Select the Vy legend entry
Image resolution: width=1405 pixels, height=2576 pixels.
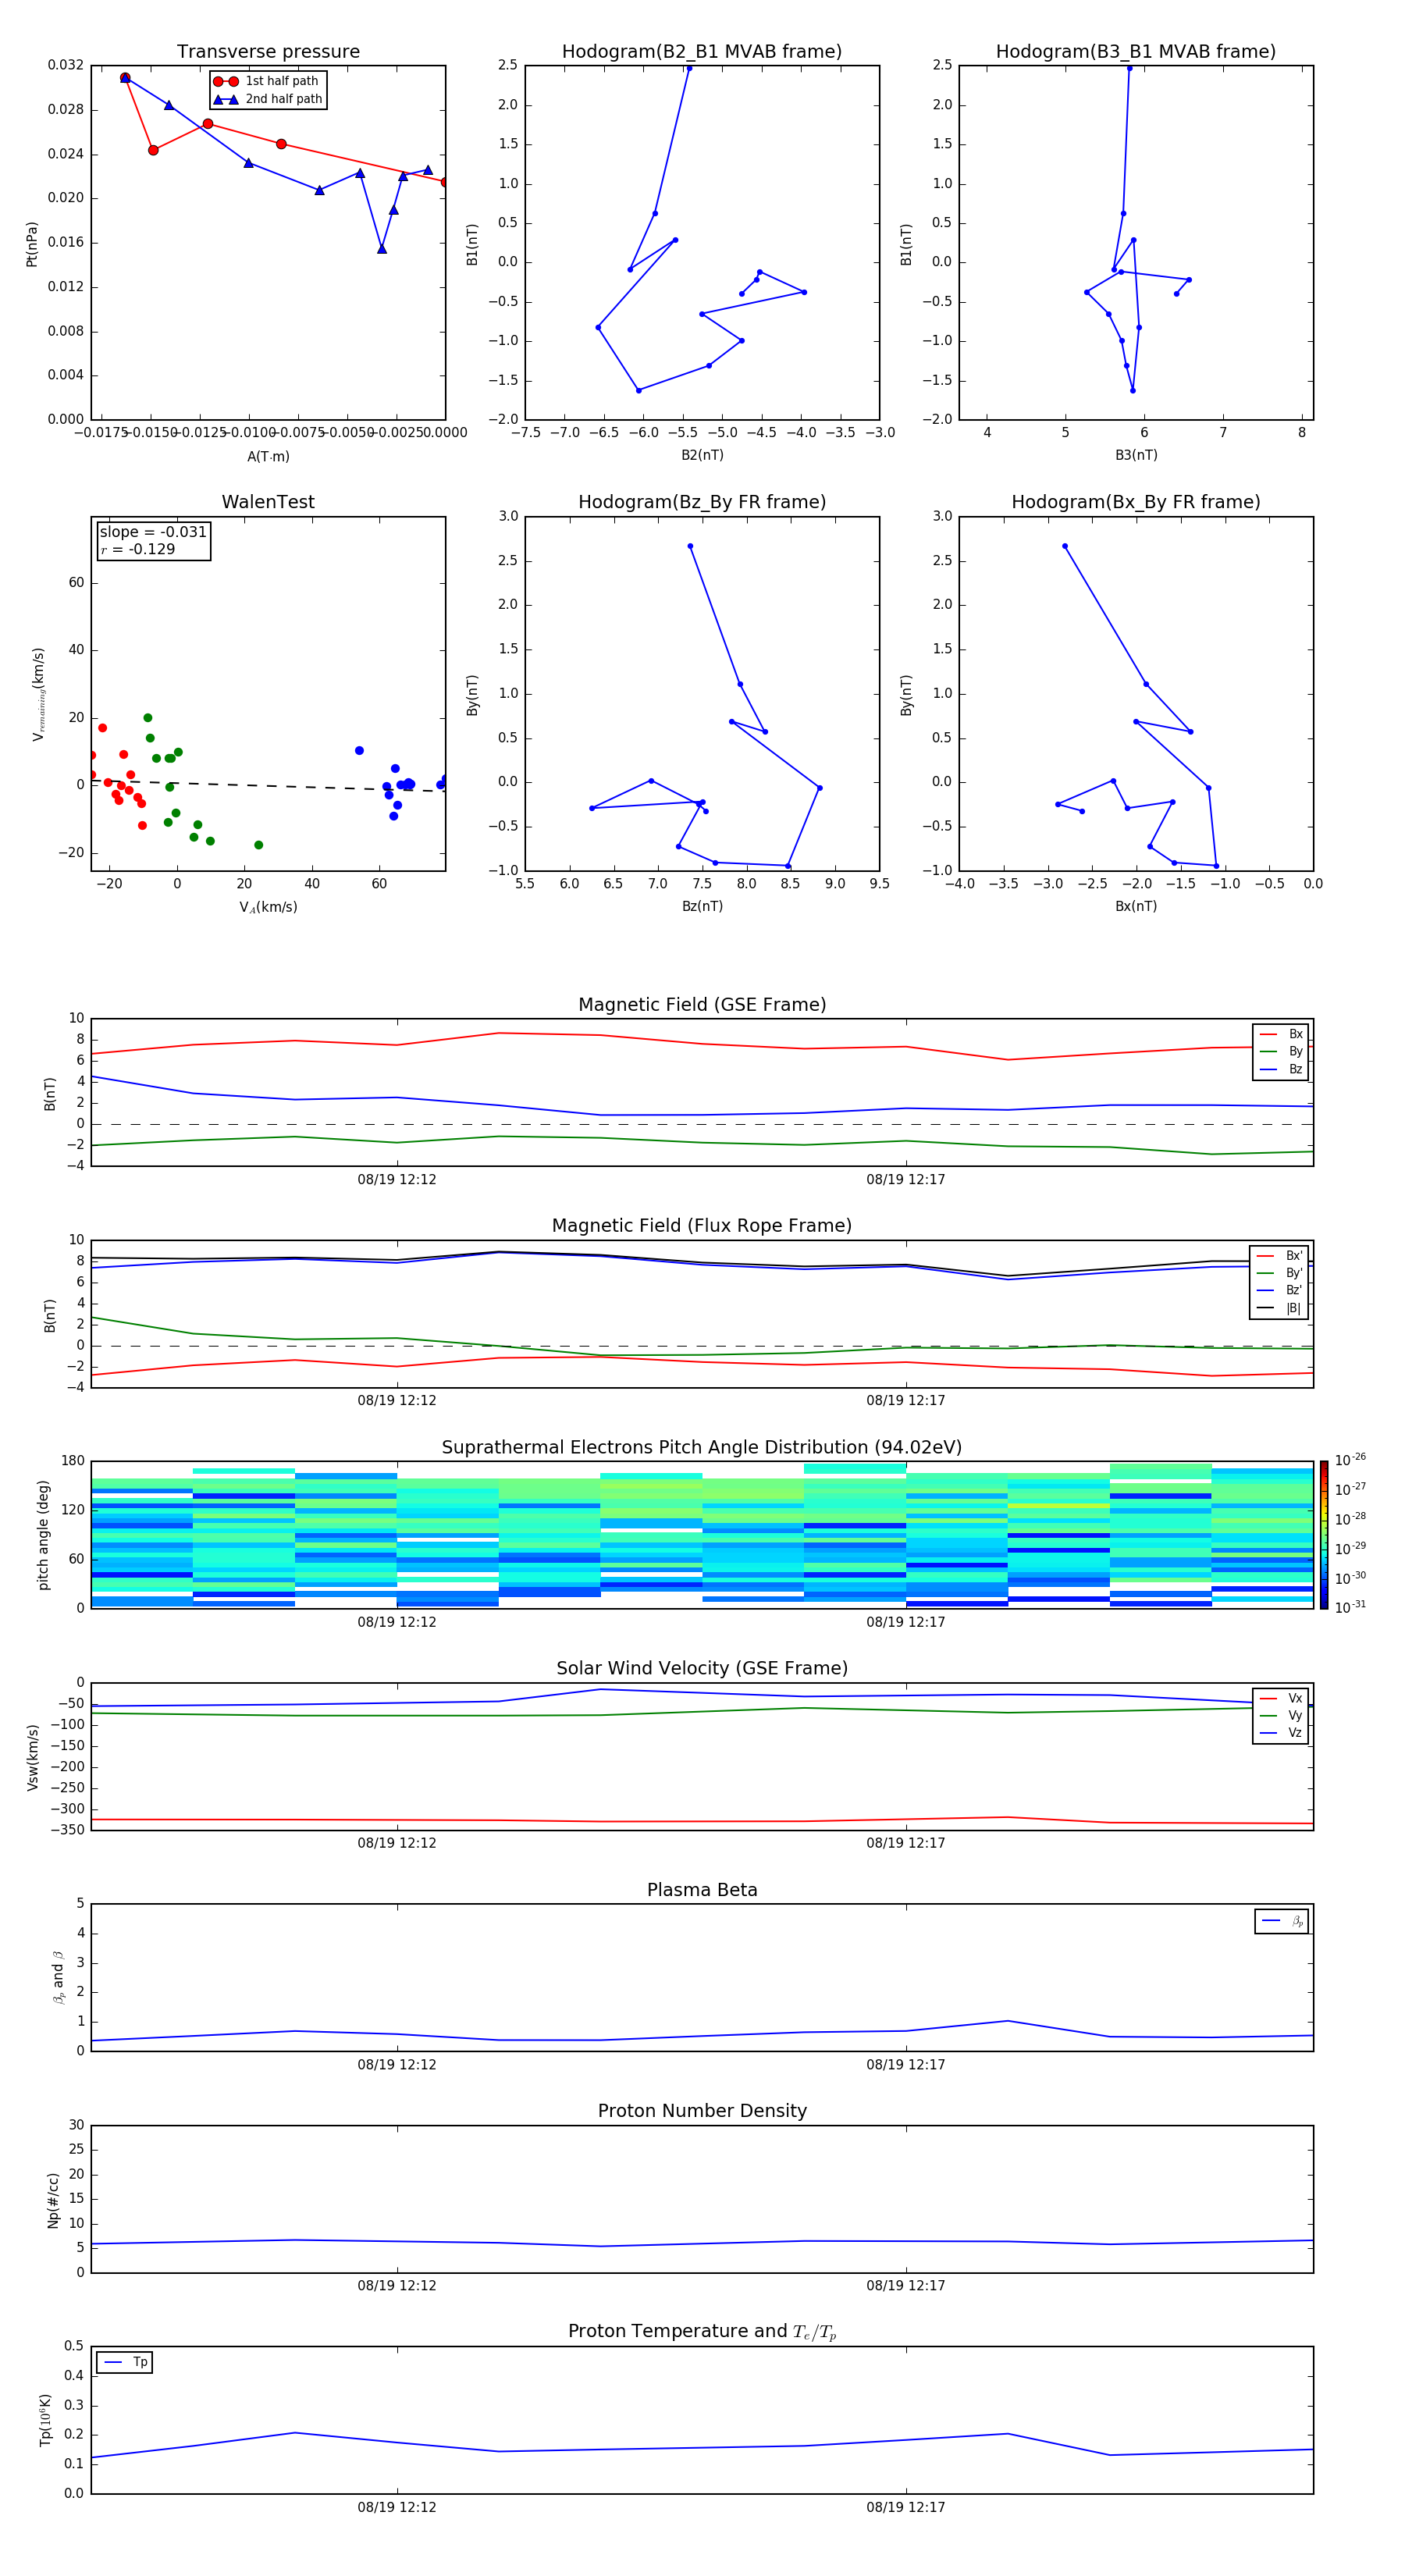(x=1281, y=1715)
